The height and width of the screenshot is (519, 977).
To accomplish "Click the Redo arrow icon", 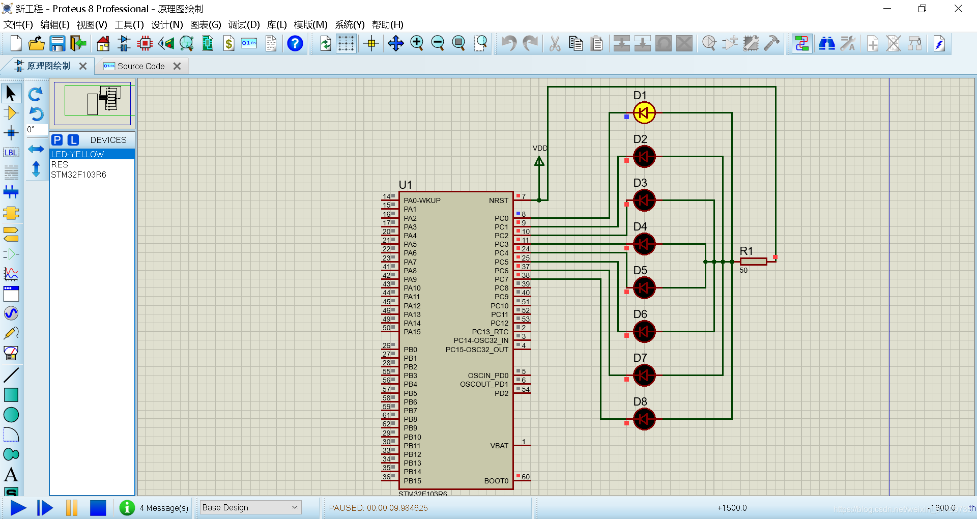I will pos(530,44).
